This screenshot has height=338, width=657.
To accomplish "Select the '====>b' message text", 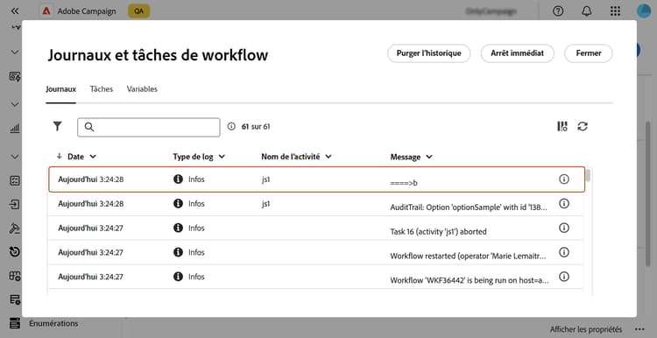I will click(404, 183).
